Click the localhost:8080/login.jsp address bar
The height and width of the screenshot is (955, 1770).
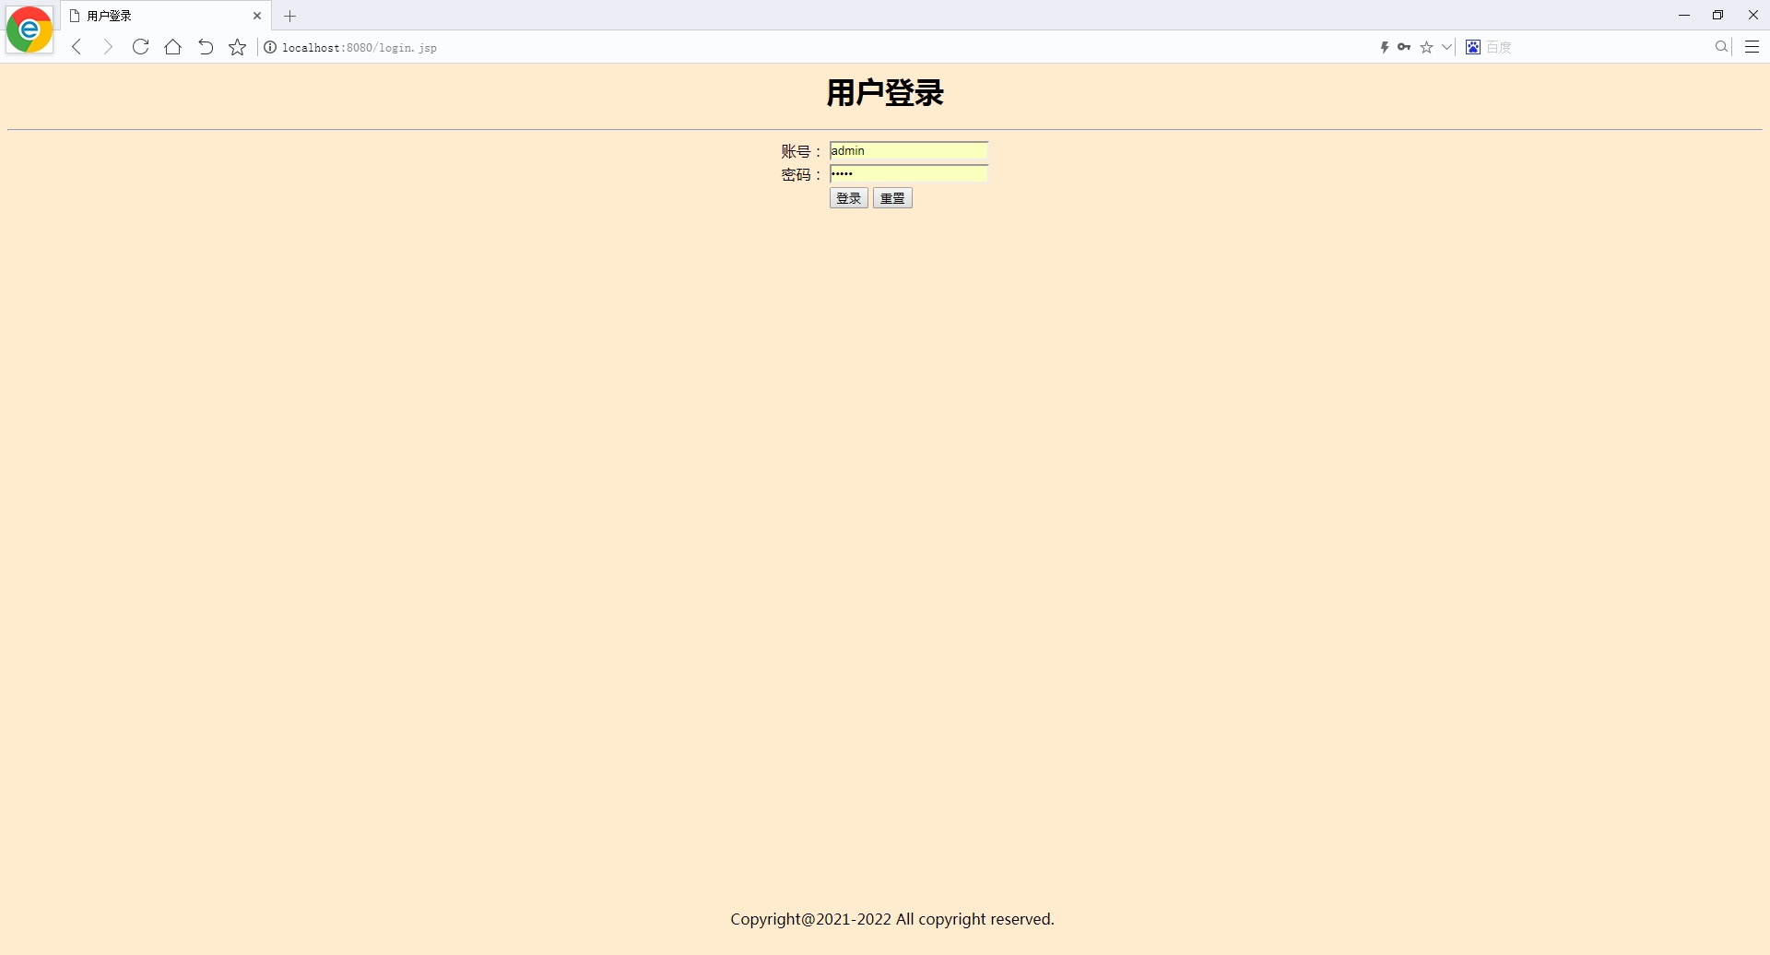point(360,47)
